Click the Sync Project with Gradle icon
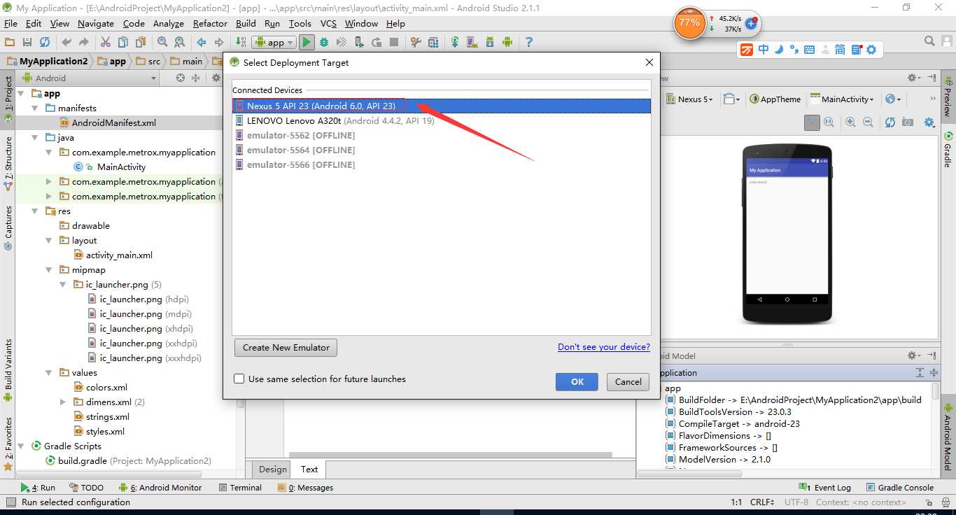Image resolution: width=956 pixels, height=515 pixels. pos(455,42)
